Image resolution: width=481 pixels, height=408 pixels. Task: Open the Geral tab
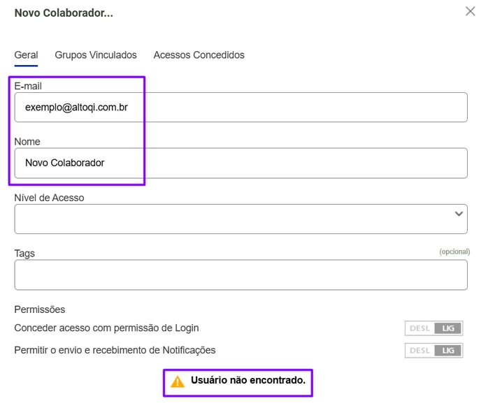click(x=26, y=55)
